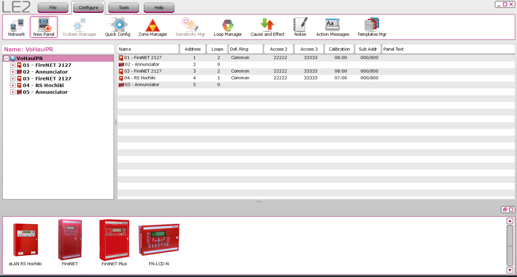Click the Help button
The image size is (517, 277).
[x=158, y=7]
